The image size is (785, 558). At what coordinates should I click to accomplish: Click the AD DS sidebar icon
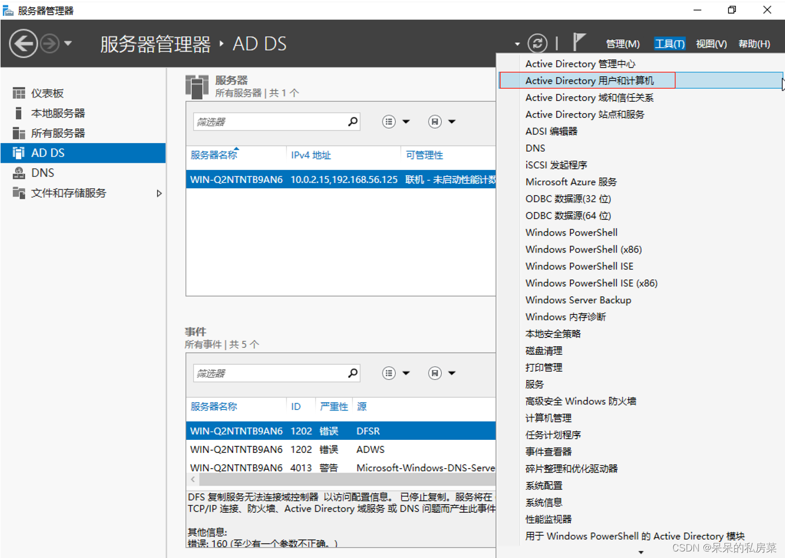19,153
